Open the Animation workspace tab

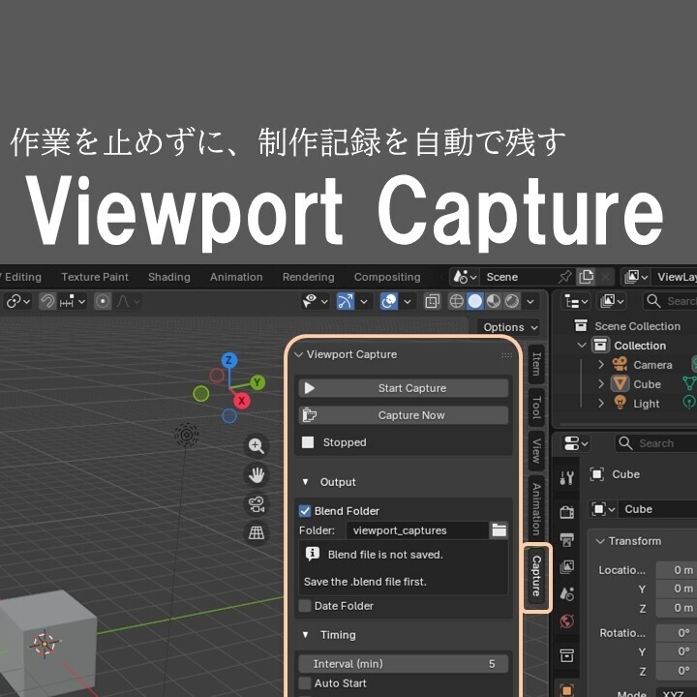[236, 277]
